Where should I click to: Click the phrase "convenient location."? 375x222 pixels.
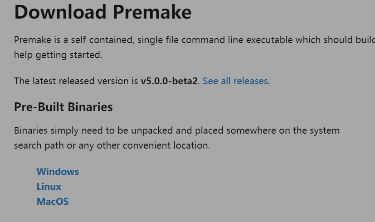point(166,145)
